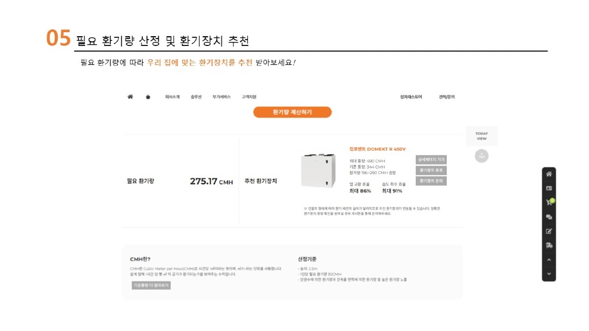Click the edit pencil icon in side toolbar
This screenshot has height=331, width=589.
pyautogui.click(x=549, y=231)
